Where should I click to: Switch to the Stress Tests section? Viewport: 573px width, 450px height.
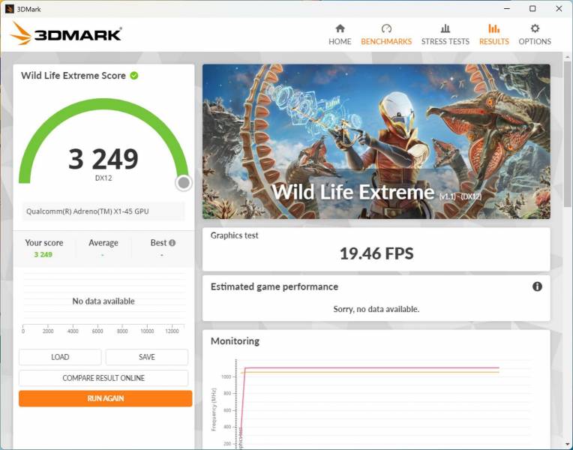pos(445,34)
